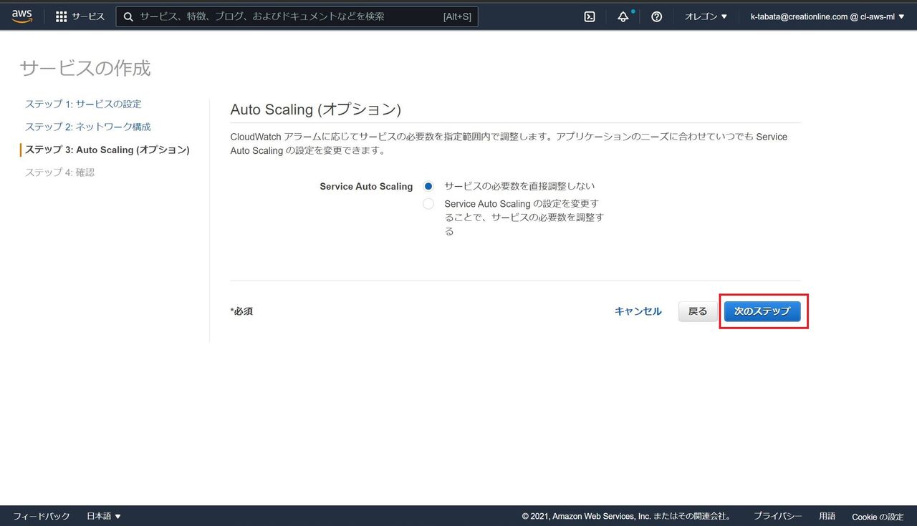This screenshot has width=917, height=526.
Task: Click the サービスの作成 heading
Action: coord(85,68)
